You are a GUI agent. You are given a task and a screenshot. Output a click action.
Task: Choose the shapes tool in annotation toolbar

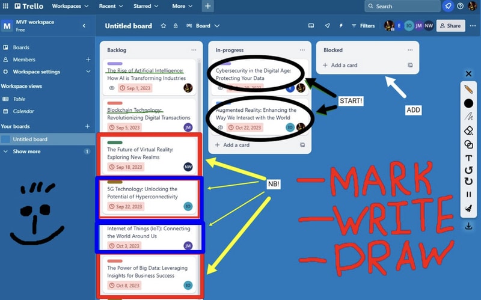click(468, 144)
